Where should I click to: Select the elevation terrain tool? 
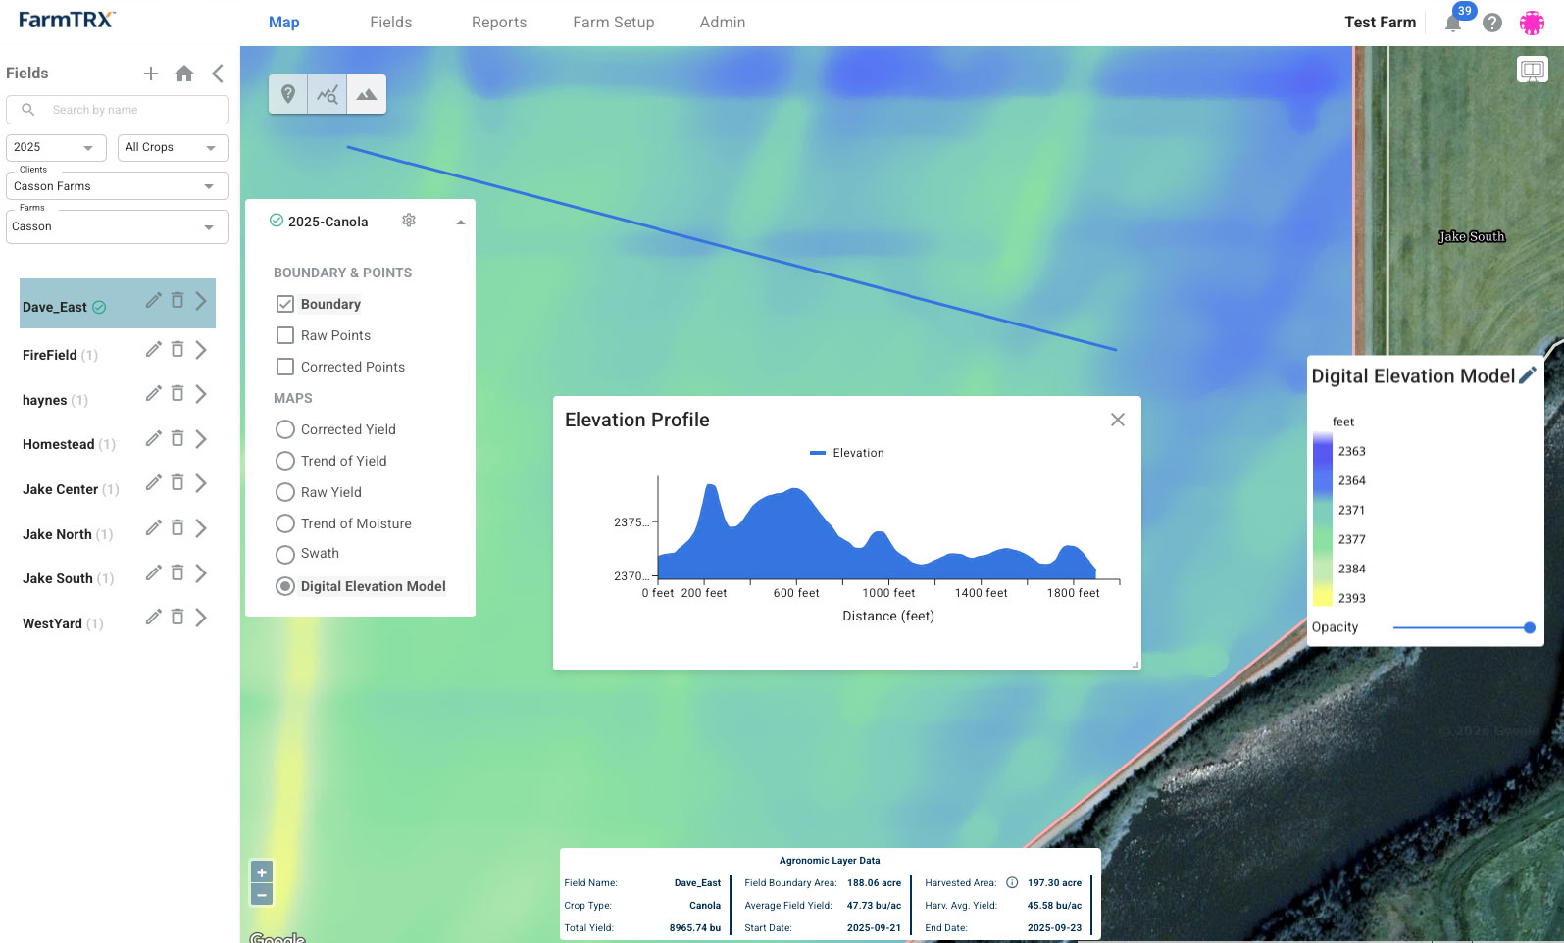click(x=367, y=94)
